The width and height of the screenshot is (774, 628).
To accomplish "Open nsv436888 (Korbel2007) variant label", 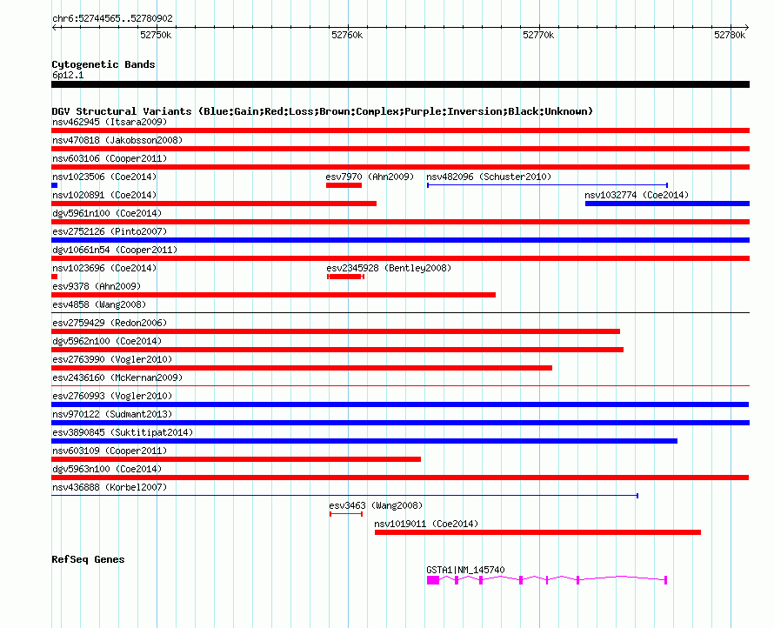I will pos(110,487).
